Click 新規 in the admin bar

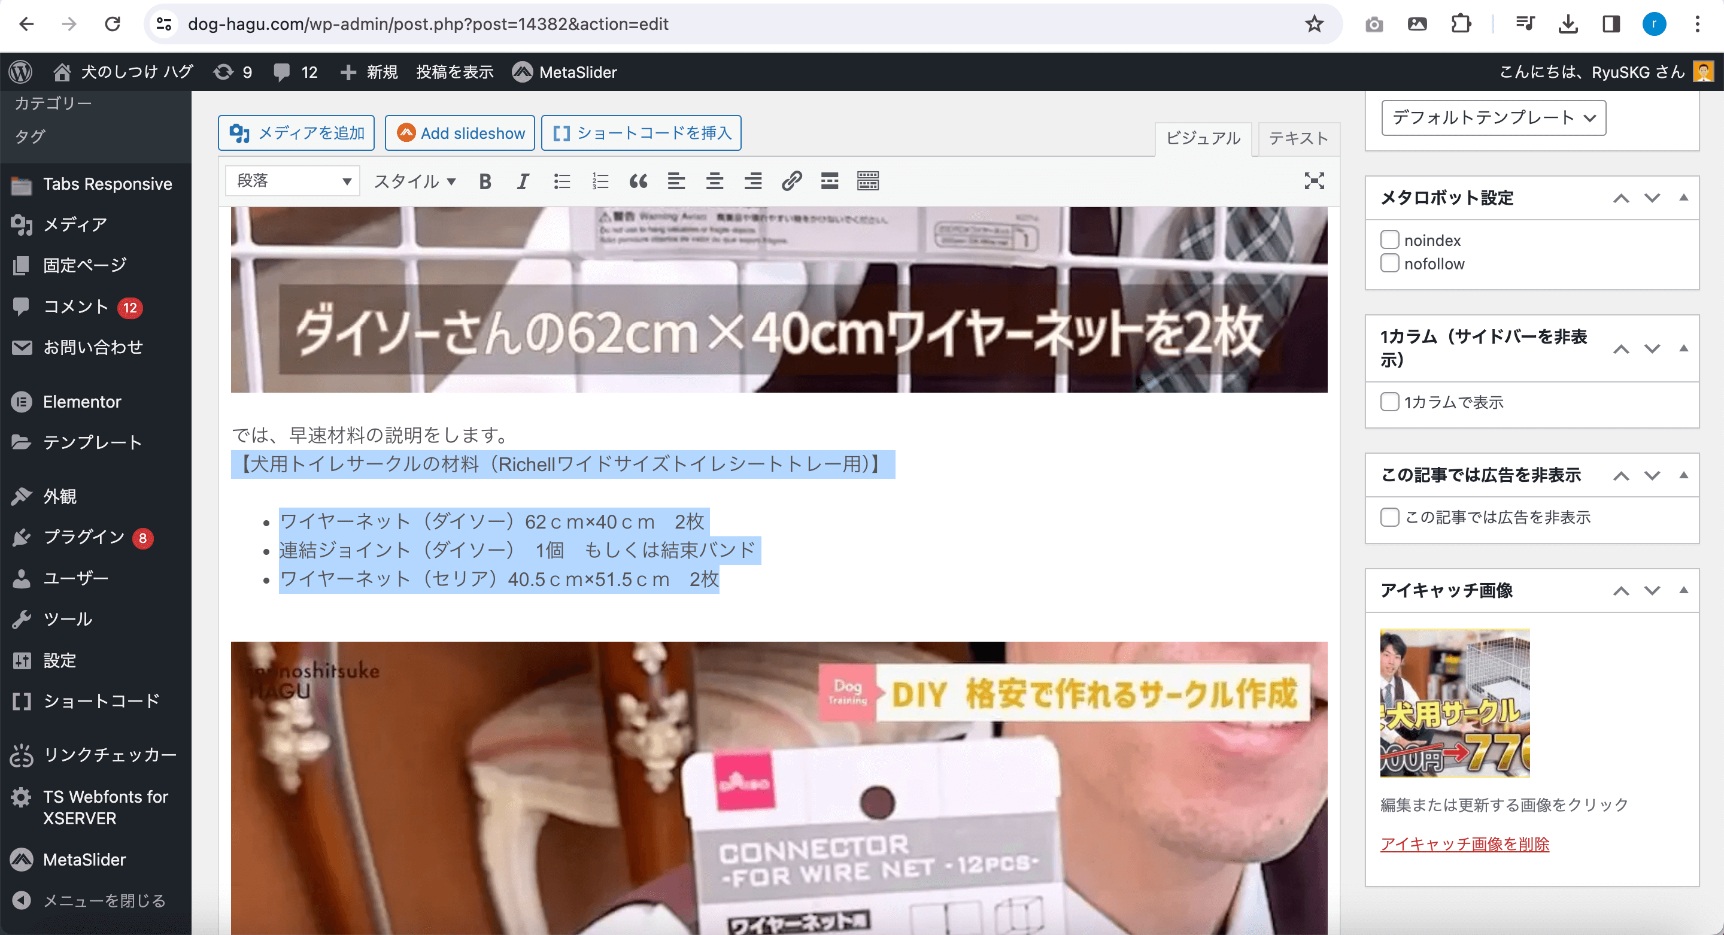click(369, 72)
